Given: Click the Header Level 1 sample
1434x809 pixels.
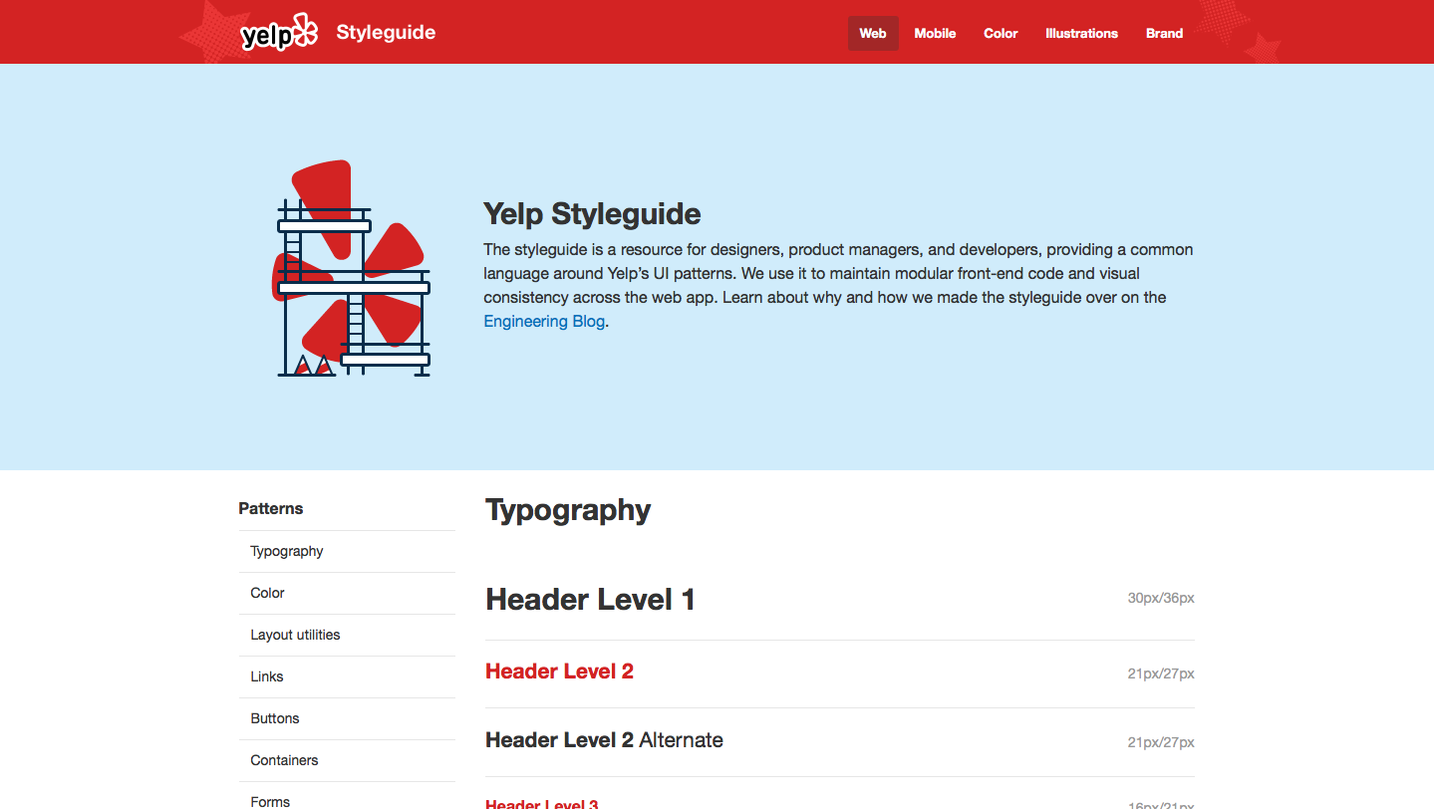Looking at the screenshot, I should pyautogui.click(x=590, y=600).
